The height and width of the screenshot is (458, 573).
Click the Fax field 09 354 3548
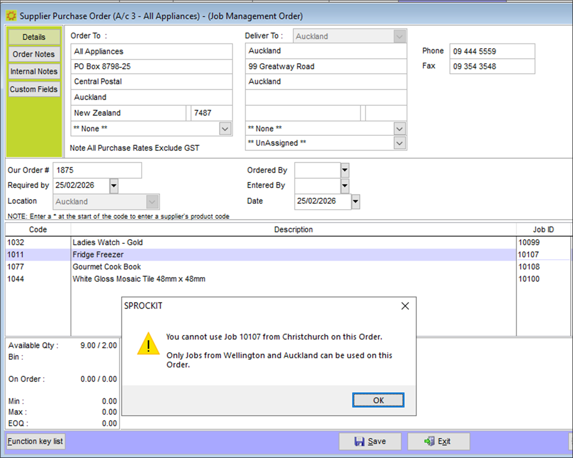(492, 66)
